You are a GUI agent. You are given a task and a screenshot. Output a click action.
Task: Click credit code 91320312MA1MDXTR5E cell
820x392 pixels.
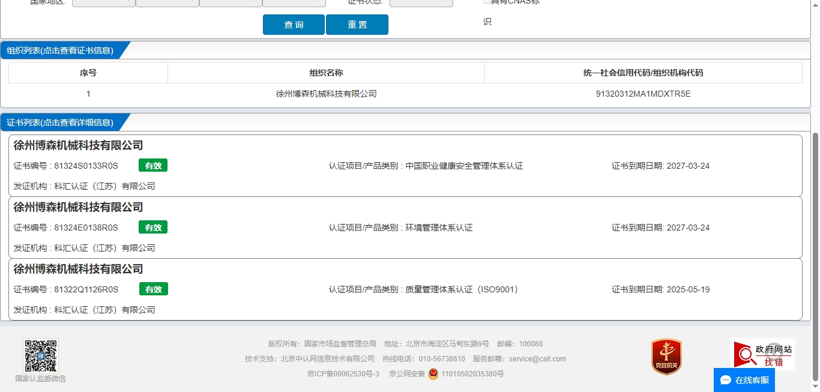[x=643, y=94]
